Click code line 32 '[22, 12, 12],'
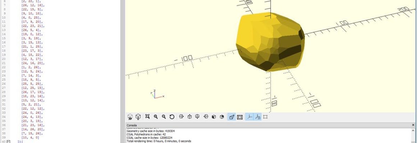This screenshot has height=143, width=417. pyautogui.click(x=33, y=109)
